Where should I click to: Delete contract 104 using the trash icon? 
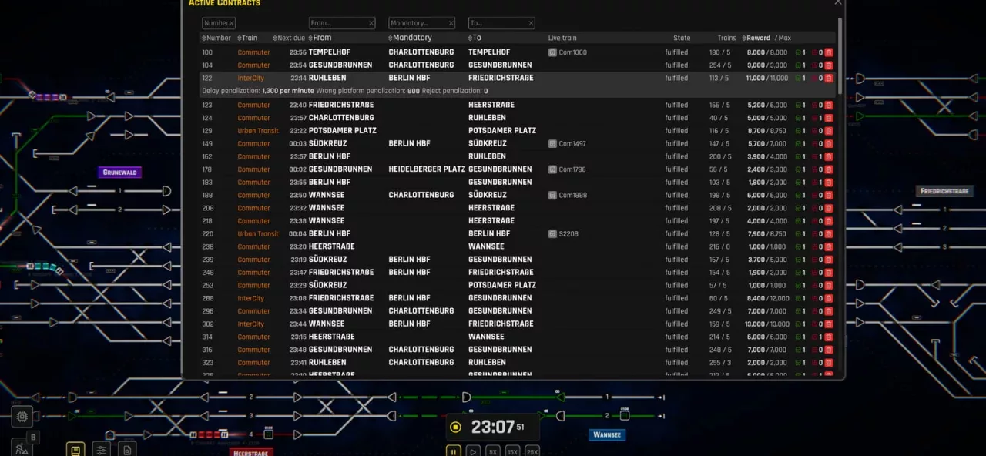point(829,65)
